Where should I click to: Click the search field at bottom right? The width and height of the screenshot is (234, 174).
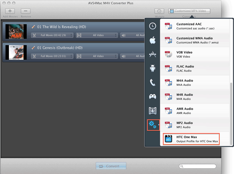click(x=197, y=166)
